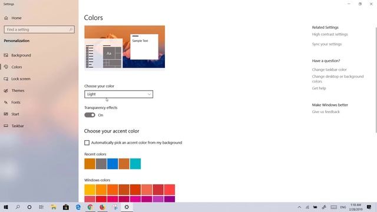The width and height of the screenshot is (377, 212).
Task: Open Microsoft Store from taskbar
Action: point(65,207)
